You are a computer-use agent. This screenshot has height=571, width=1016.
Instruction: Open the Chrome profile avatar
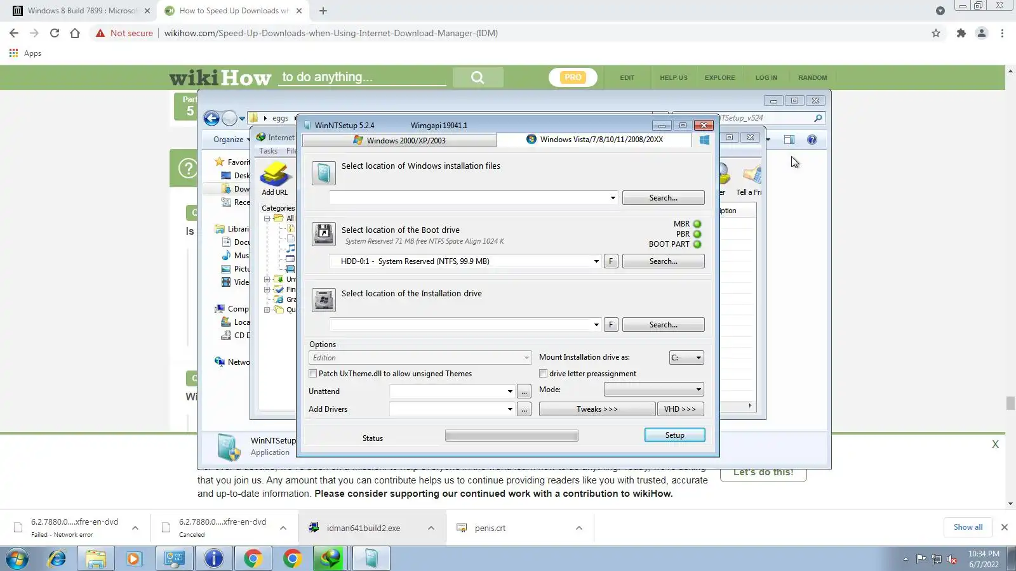coord(982,33)
